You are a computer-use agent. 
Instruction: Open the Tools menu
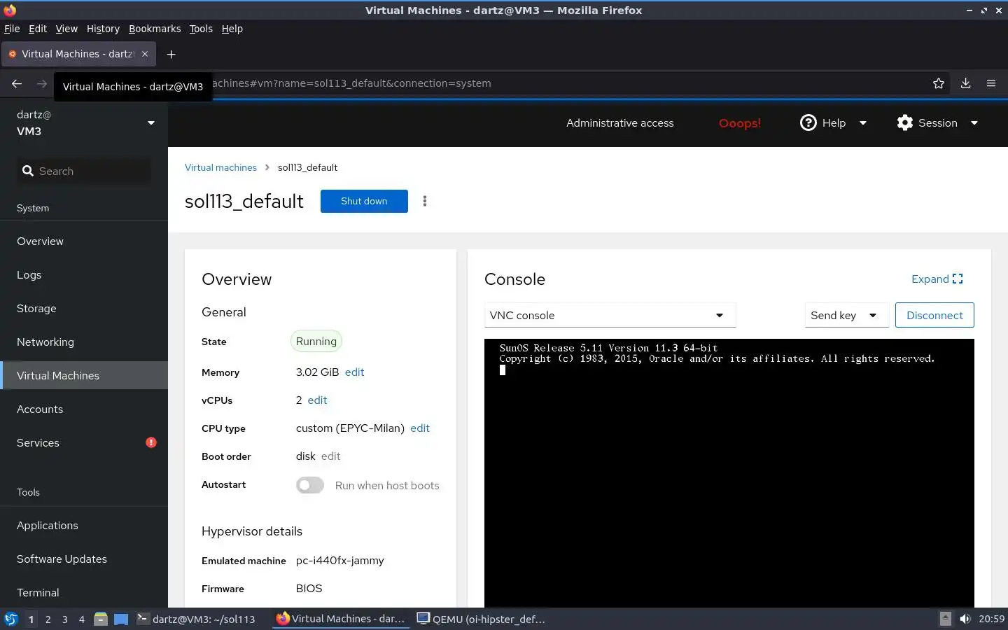click(201, 29)
